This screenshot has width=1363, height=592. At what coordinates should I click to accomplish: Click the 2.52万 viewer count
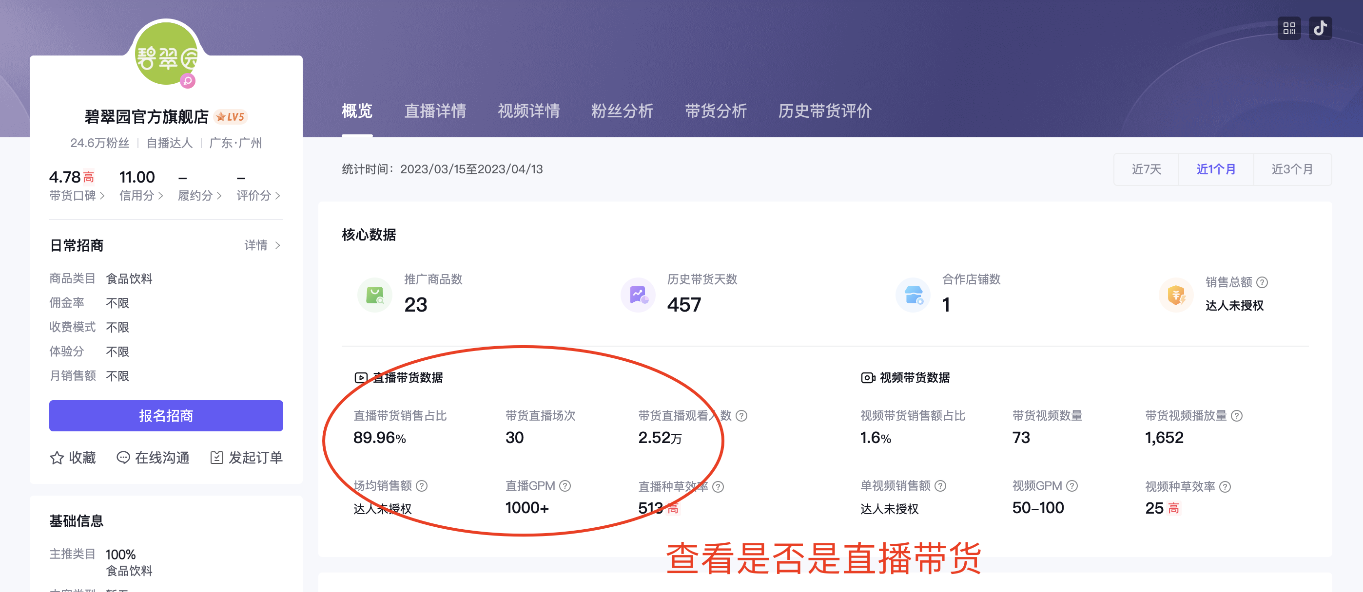click(x=660, y=438)
